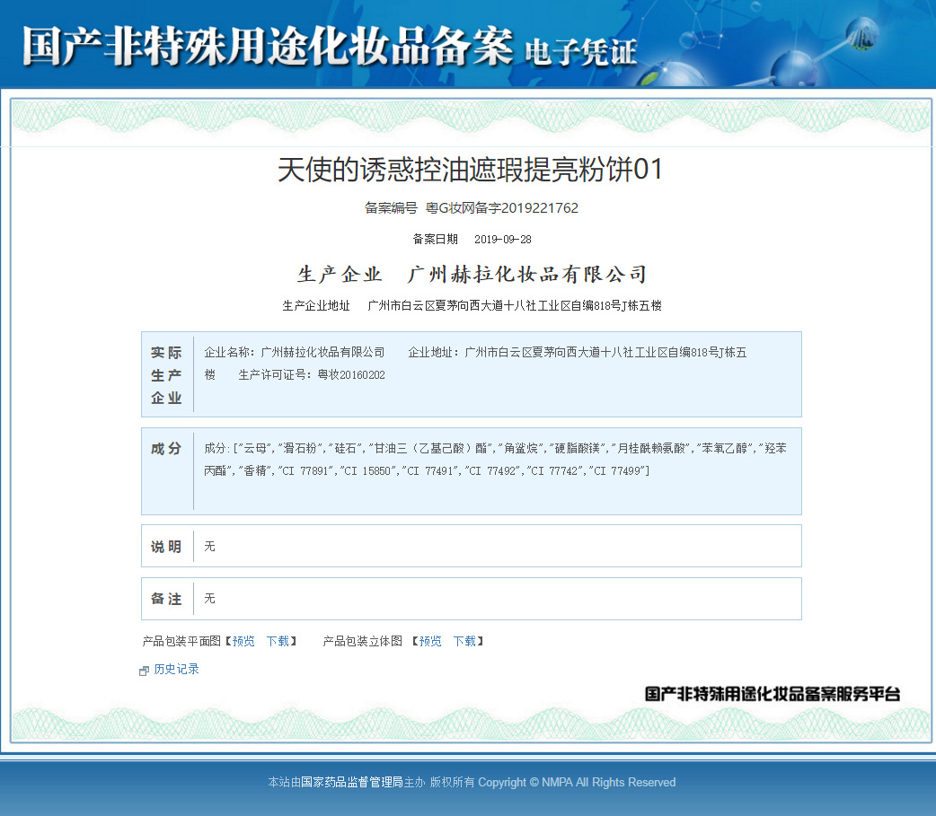936x816 pixels.
Task: Click ingredient CI 77499 in list
Action: (618, 471)
